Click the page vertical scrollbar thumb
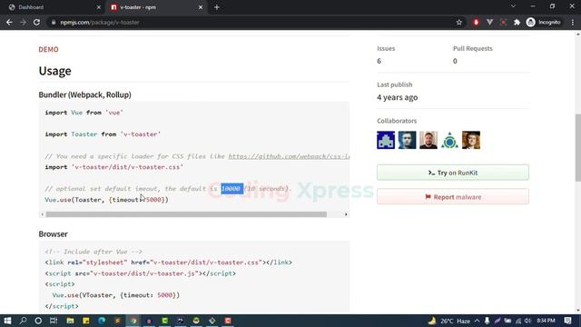Image resolution: width=581 pixels, height=327 pixels. pos(577,147)
